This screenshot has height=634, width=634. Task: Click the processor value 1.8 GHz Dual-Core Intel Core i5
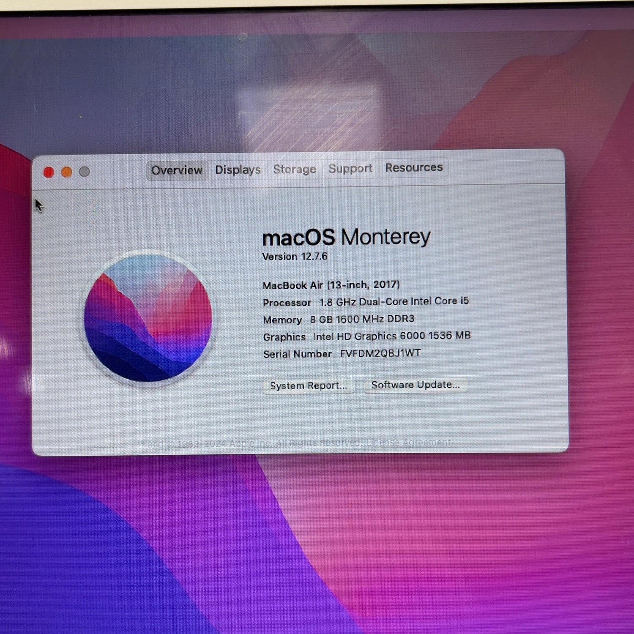(x=394, y=301)
